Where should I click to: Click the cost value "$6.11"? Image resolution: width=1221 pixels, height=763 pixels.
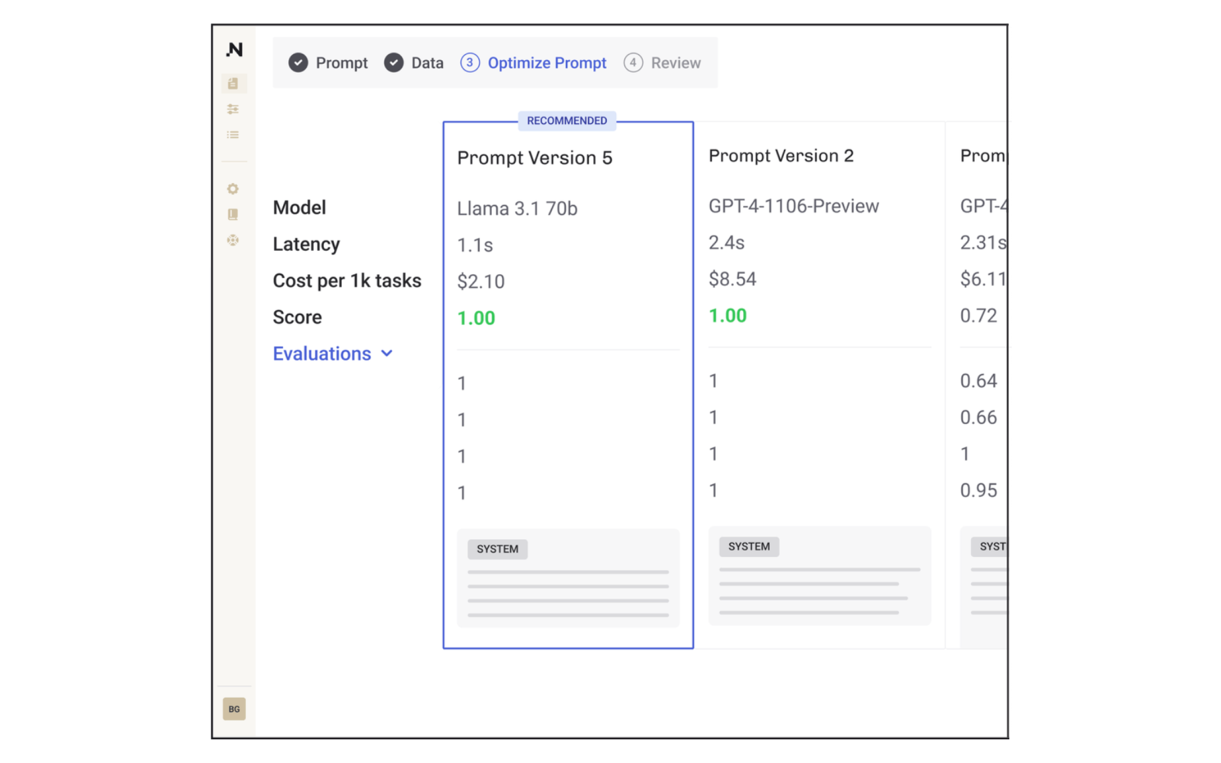[x=984, y=279]
